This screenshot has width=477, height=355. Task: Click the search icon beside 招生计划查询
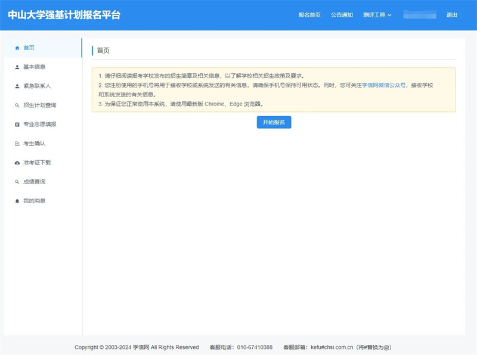click(17, 105)
